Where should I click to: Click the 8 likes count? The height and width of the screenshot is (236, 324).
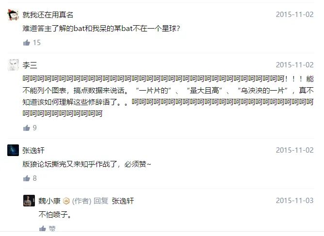pyautogui.click(x=35, y=178)
